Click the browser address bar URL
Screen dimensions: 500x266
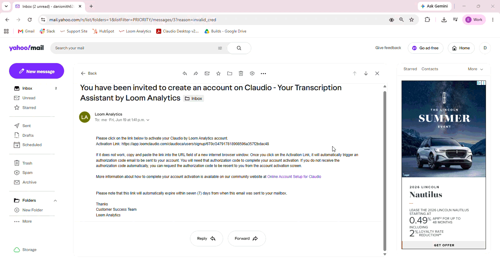coord(133,20)
